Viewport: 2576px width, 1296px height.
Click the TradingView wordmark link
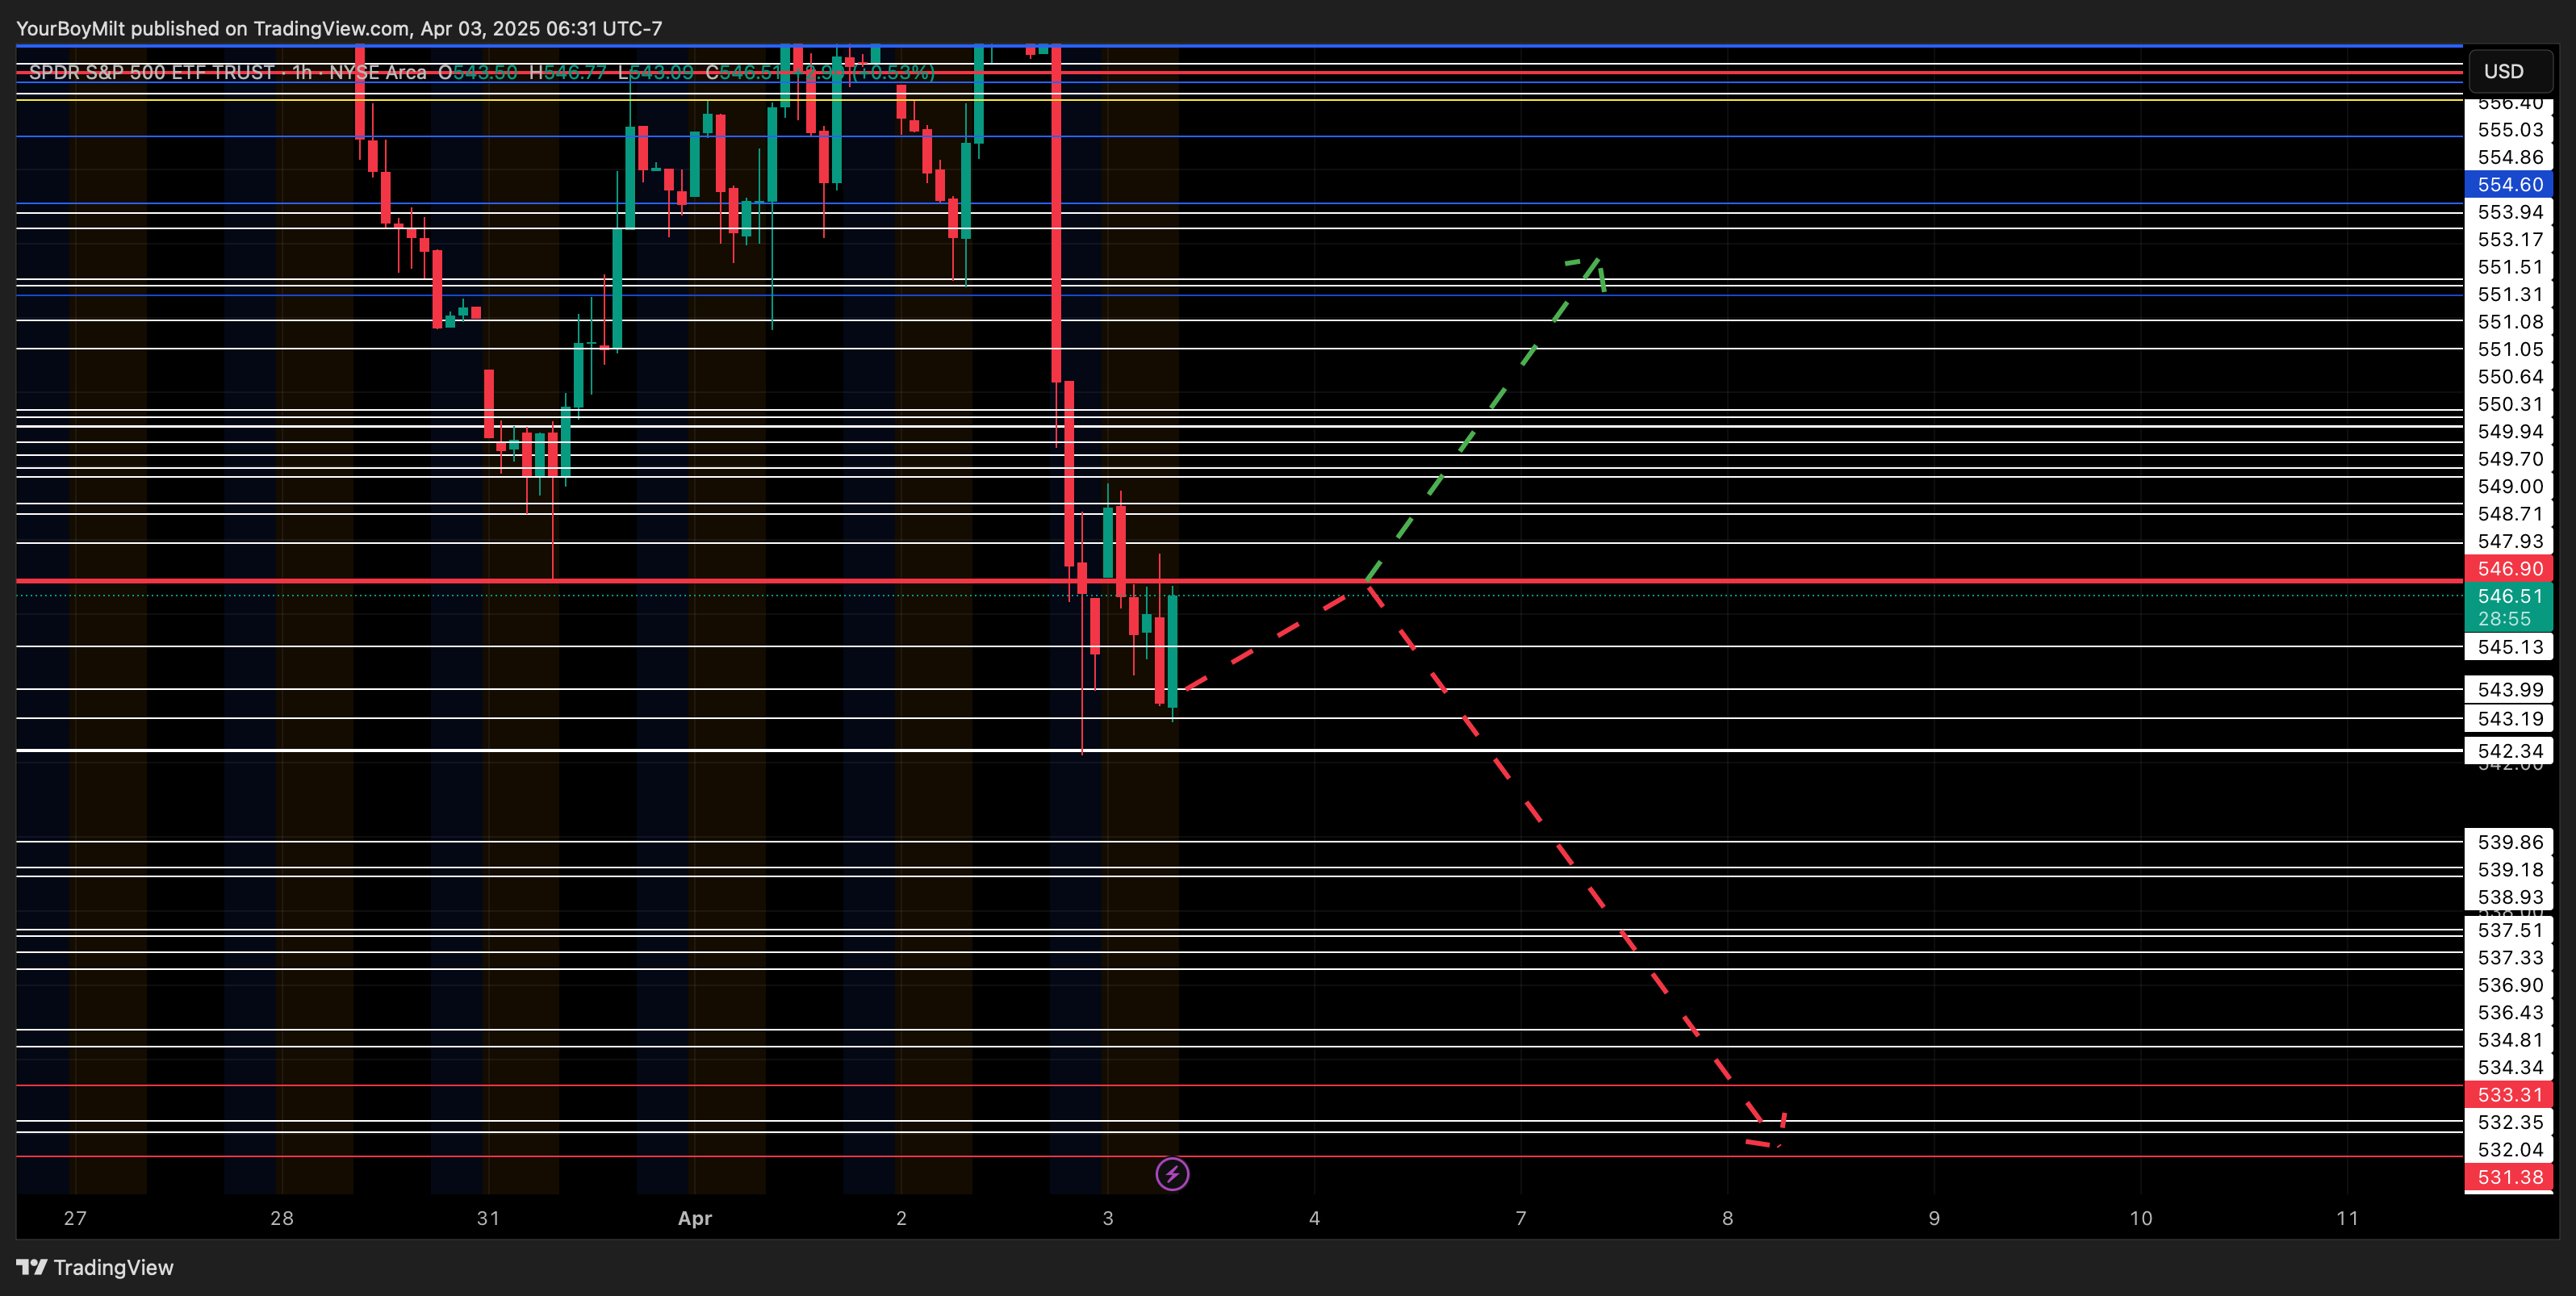click(113, 1267)
